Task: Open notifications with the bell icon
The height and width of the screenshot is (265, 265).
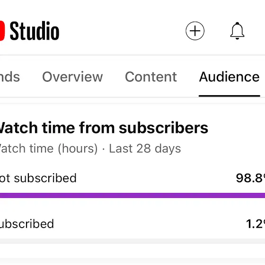Action: tap(237, 31)
